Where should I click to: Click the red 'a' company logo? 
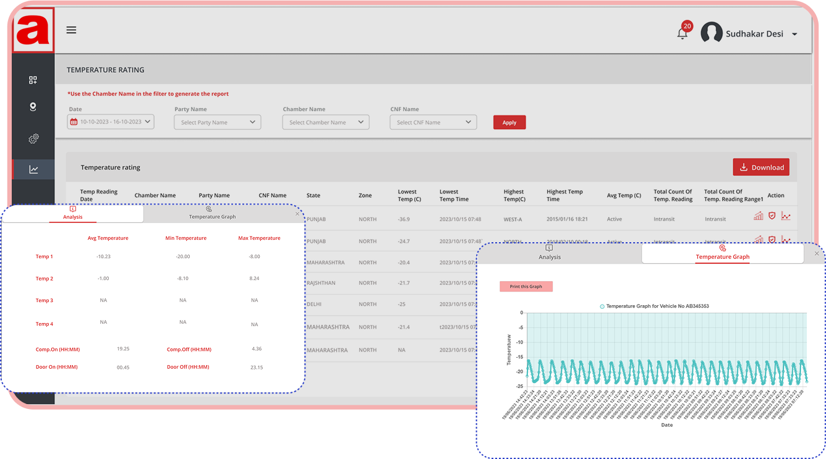pos(33,30)
